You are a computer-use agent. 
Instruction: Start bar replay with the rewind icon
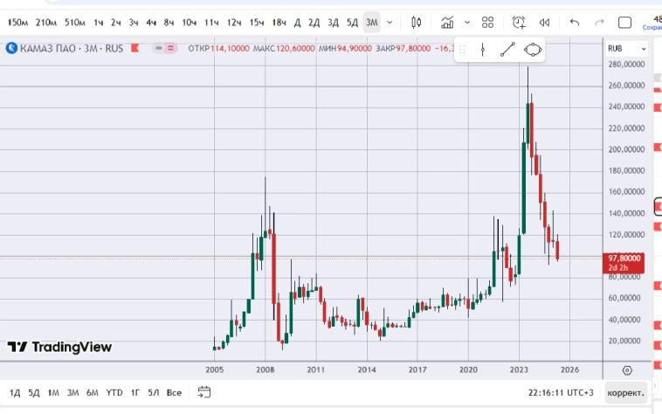[544, 23]
